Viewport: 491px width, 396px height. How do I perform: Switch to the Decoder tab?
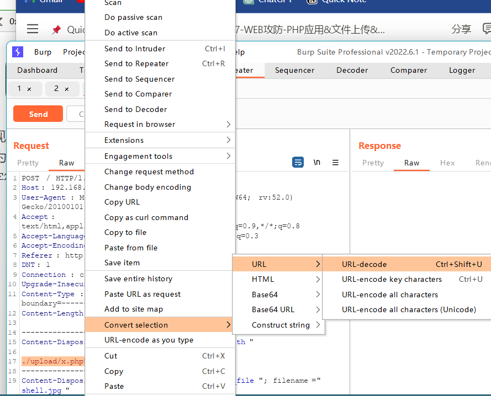click(352, 70)
